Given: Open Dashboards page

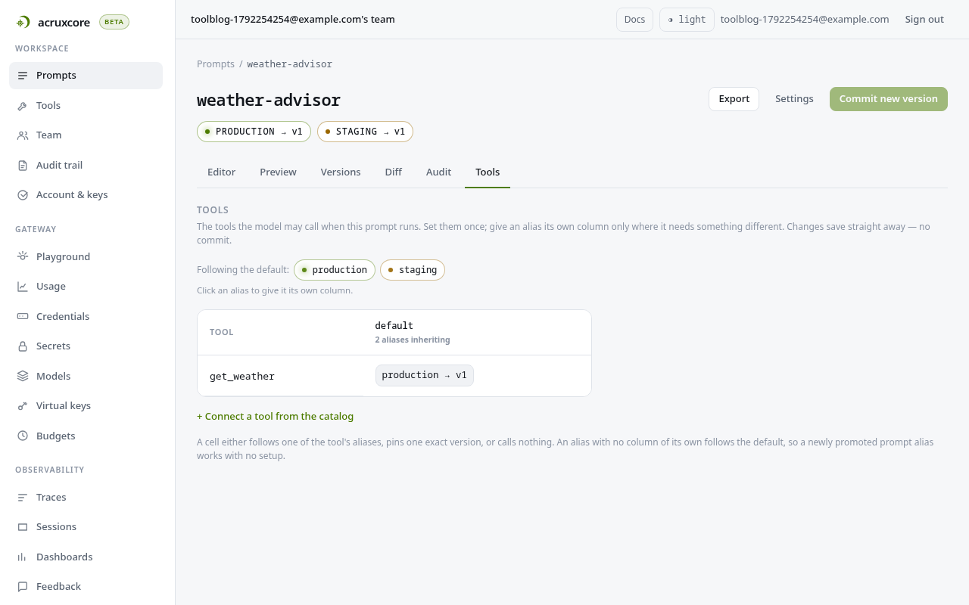Looking at the screenshot, I should 86,557.
